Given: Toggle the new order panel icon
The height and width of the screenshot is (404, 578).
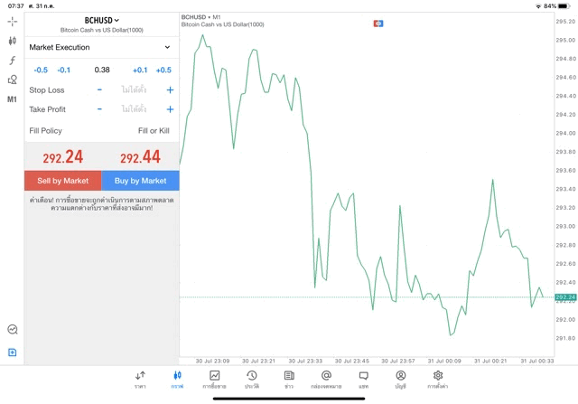Looking at the screenshot, I should pos(12,352).
